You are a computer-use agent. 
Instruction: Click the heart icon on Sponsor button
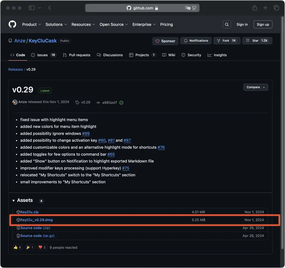[x=158, y=41]
